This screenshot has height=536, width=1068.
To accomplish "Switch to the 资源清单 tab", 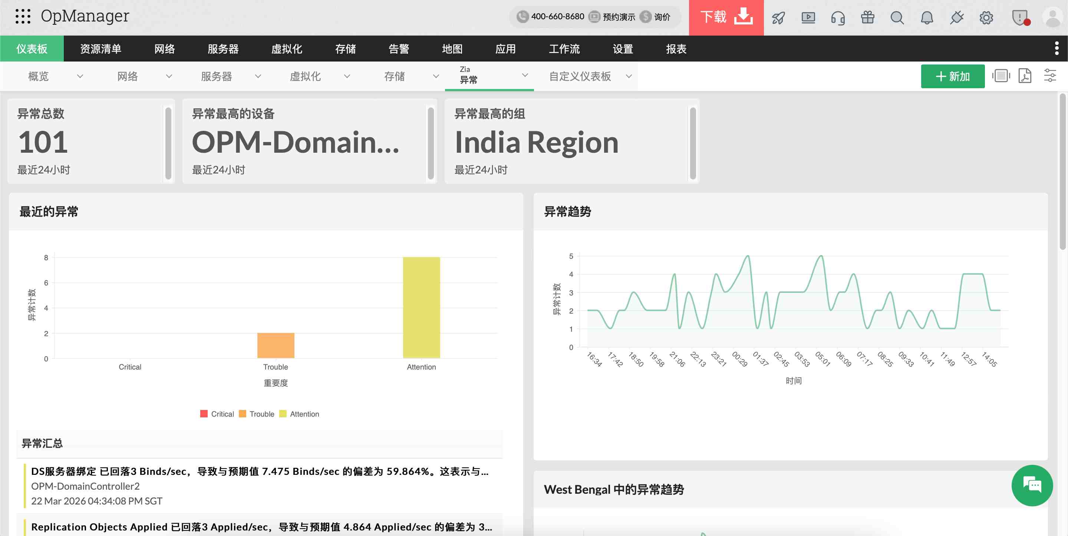I will (100, 49).
